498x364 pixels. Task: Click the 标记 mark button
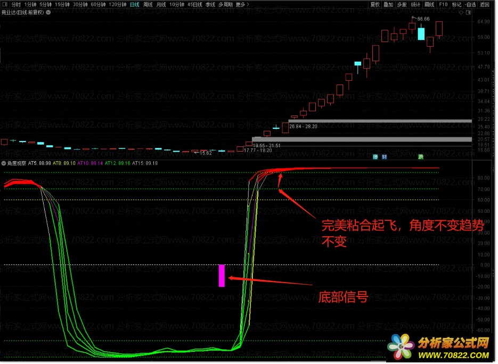click(456, 4)
